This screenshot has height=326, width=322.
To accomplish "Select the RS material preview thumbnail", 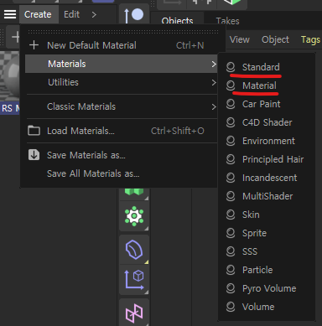I will [x=10, y=77].
